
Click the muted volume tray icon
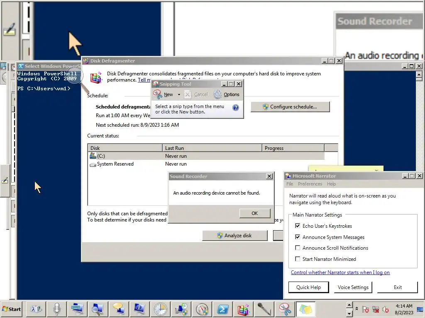tap(386, 309)
